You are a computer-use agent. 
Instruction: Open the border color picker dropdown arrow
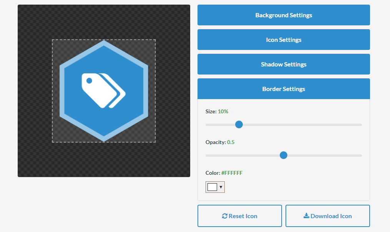221,187
